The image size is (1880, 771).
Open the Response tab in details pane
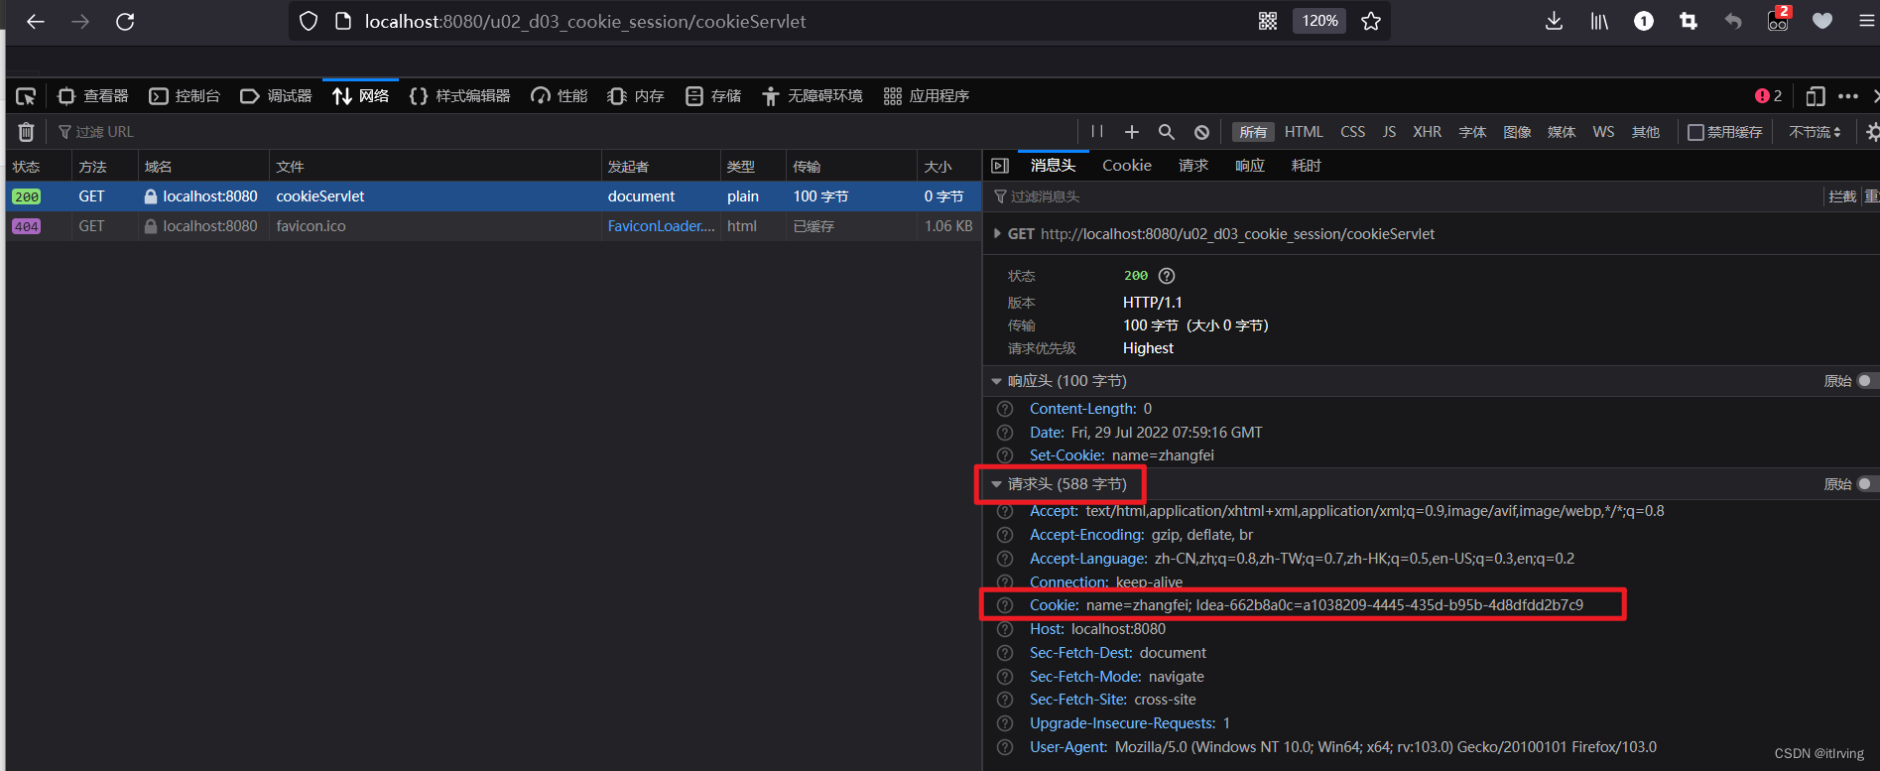1250,166
